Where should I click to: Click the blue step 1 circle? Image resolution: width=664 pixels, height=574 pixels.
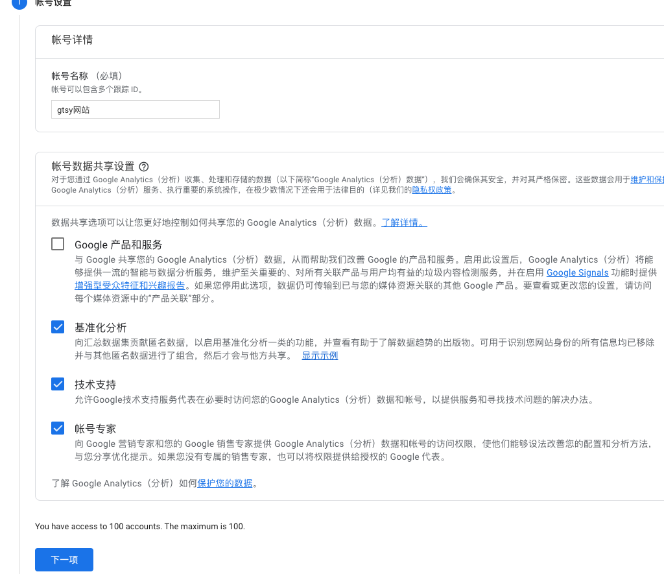click(x=19, y=3)
